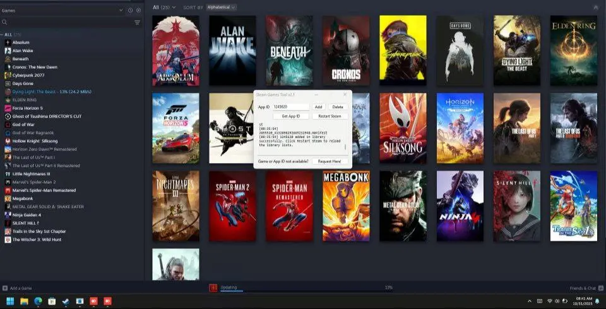Click Delete in Steam Games Tool
606x309 pixels.
[x=338, y=107]
